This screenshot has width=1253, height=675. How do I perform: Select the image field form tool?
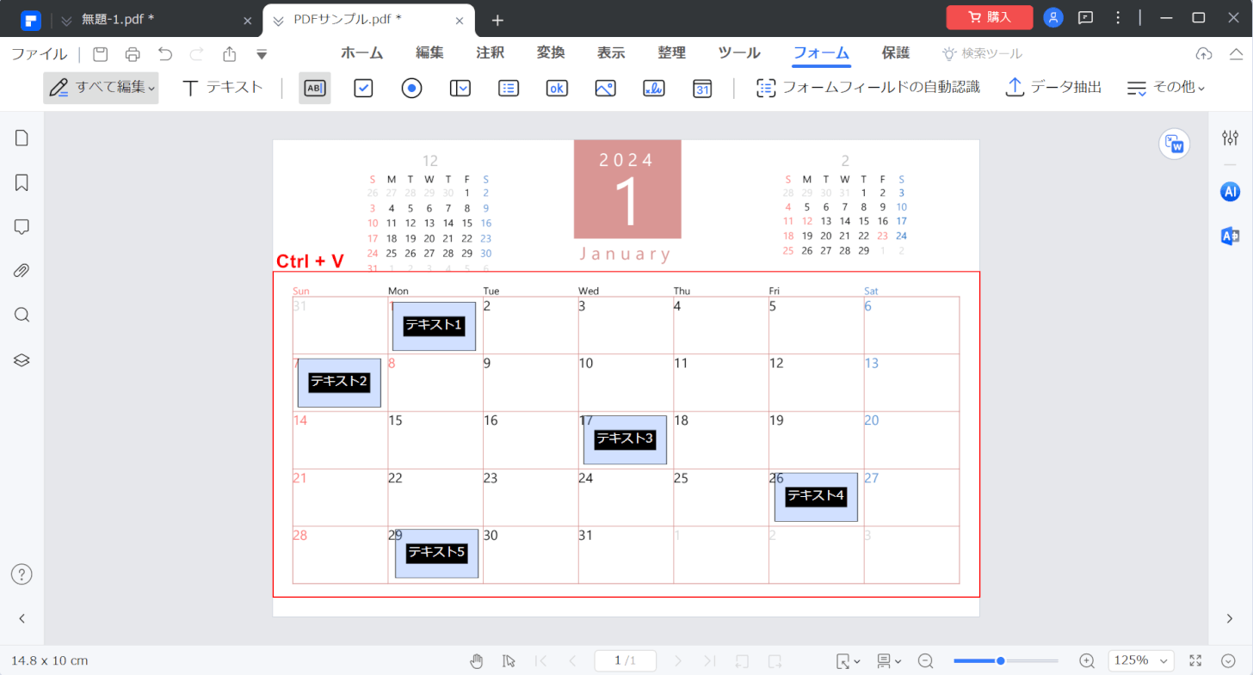pos(605,88)
